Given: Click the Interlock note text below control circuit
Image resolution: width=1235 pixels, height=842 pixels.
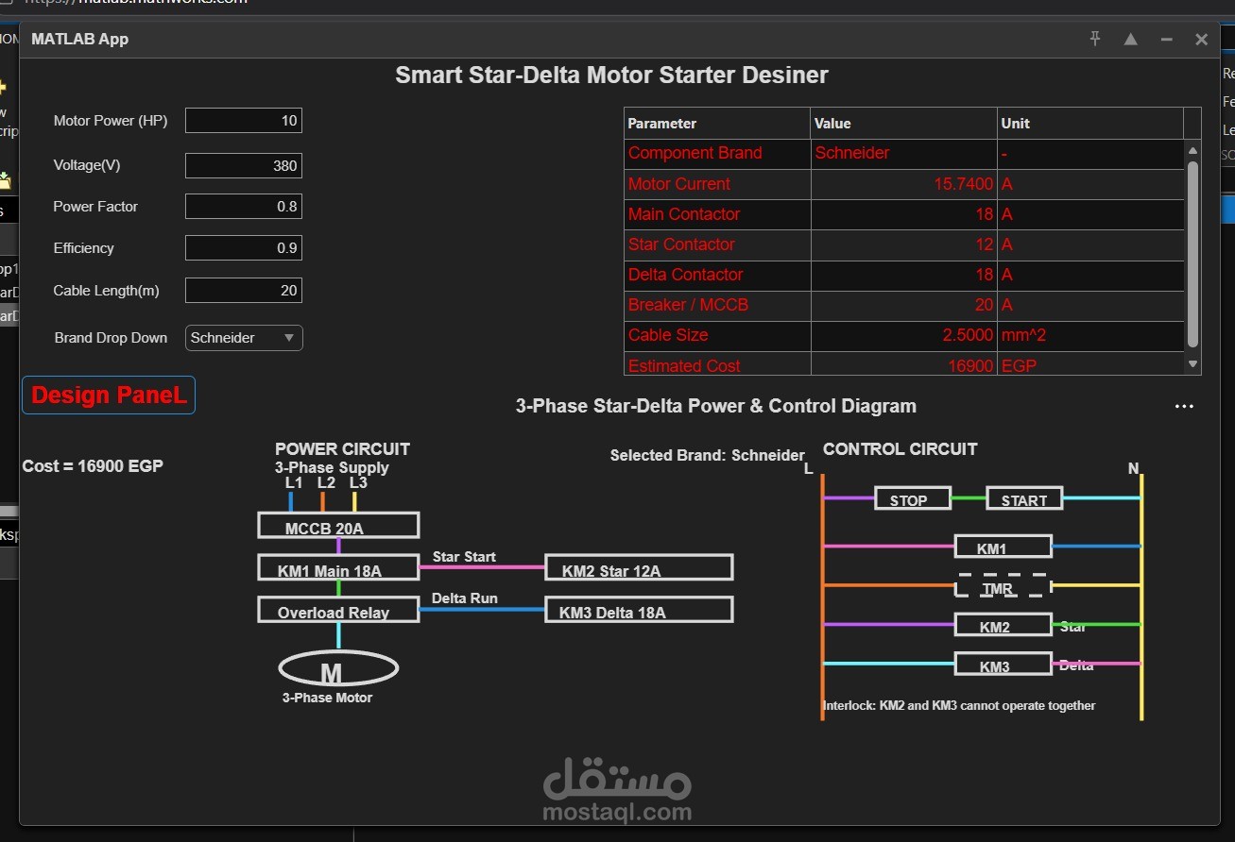Looking at the screenshot, I should click(x=959, y=706).
